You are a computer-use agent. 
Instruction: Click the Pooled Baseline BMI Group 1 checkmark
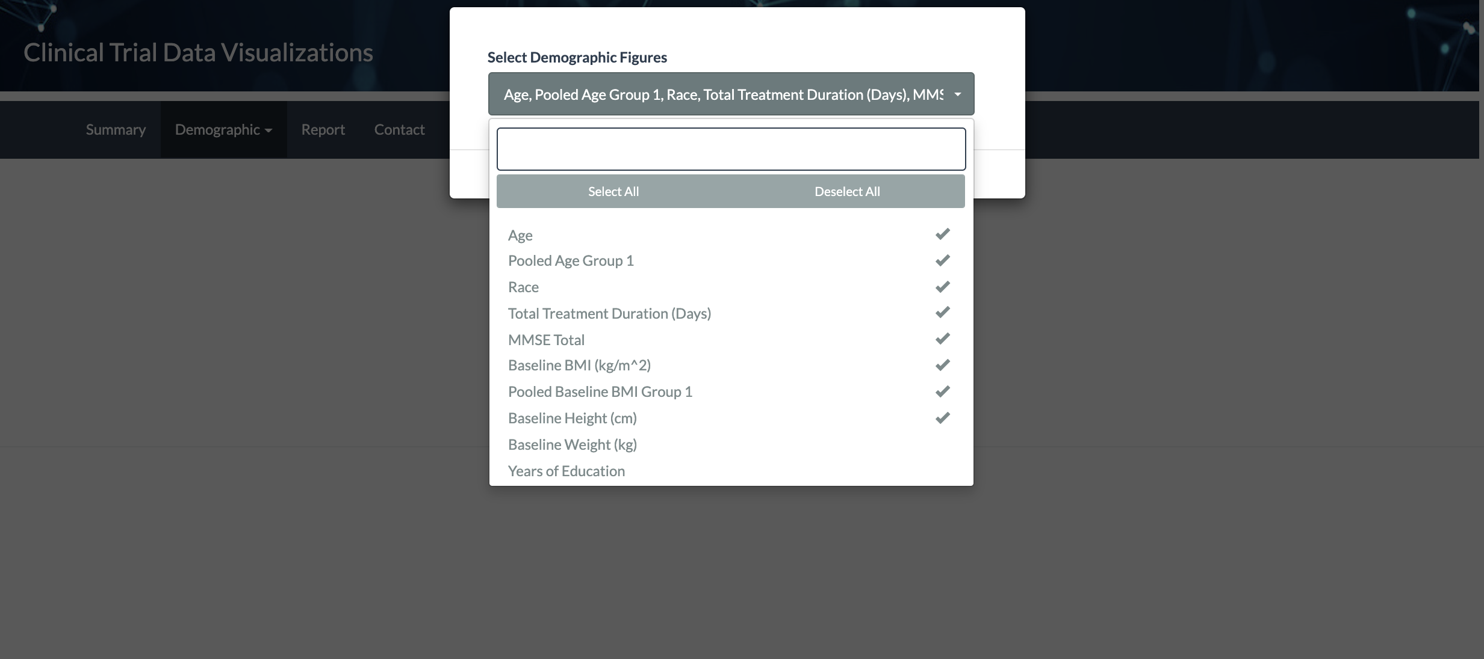click(943, 391)
